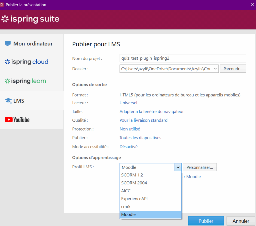Click the Publier pour LMS heading
256x226 pixels.
point(96,44)
